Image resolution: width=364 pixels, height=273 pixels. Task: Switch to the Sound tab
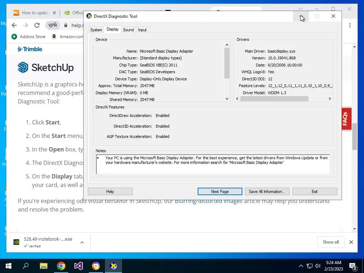(128, 30)
